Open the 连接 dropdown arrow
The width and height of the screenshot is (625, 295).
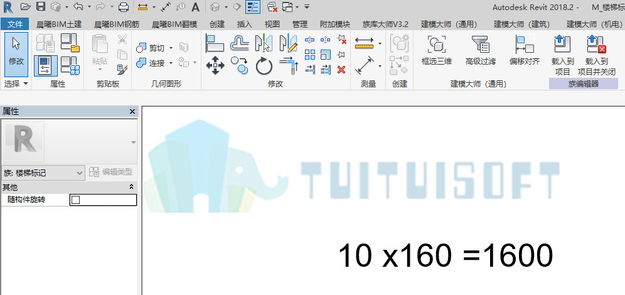pos(171,63)
